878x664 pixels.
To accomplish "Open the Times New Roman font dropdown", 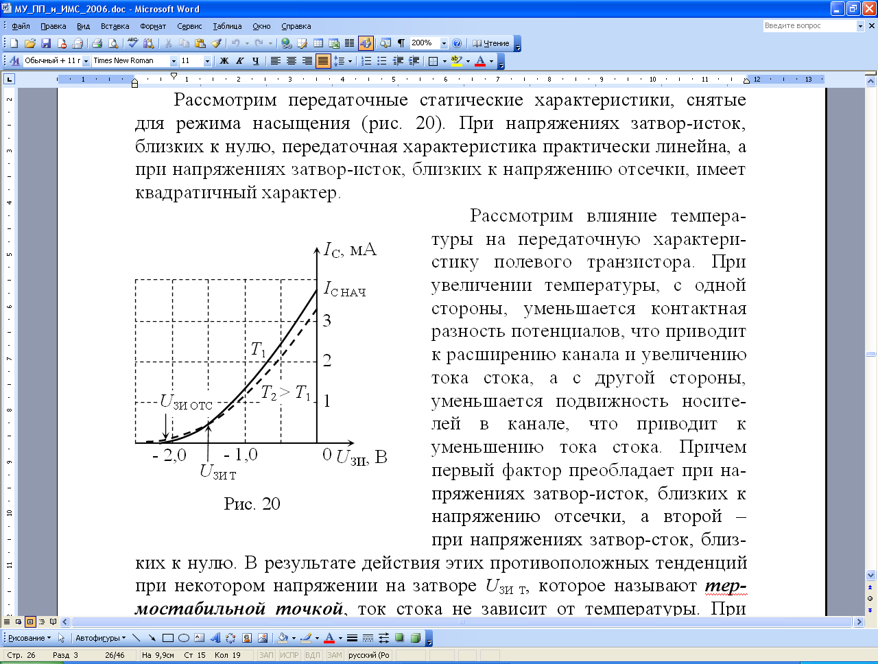I will tap(174, 61).
